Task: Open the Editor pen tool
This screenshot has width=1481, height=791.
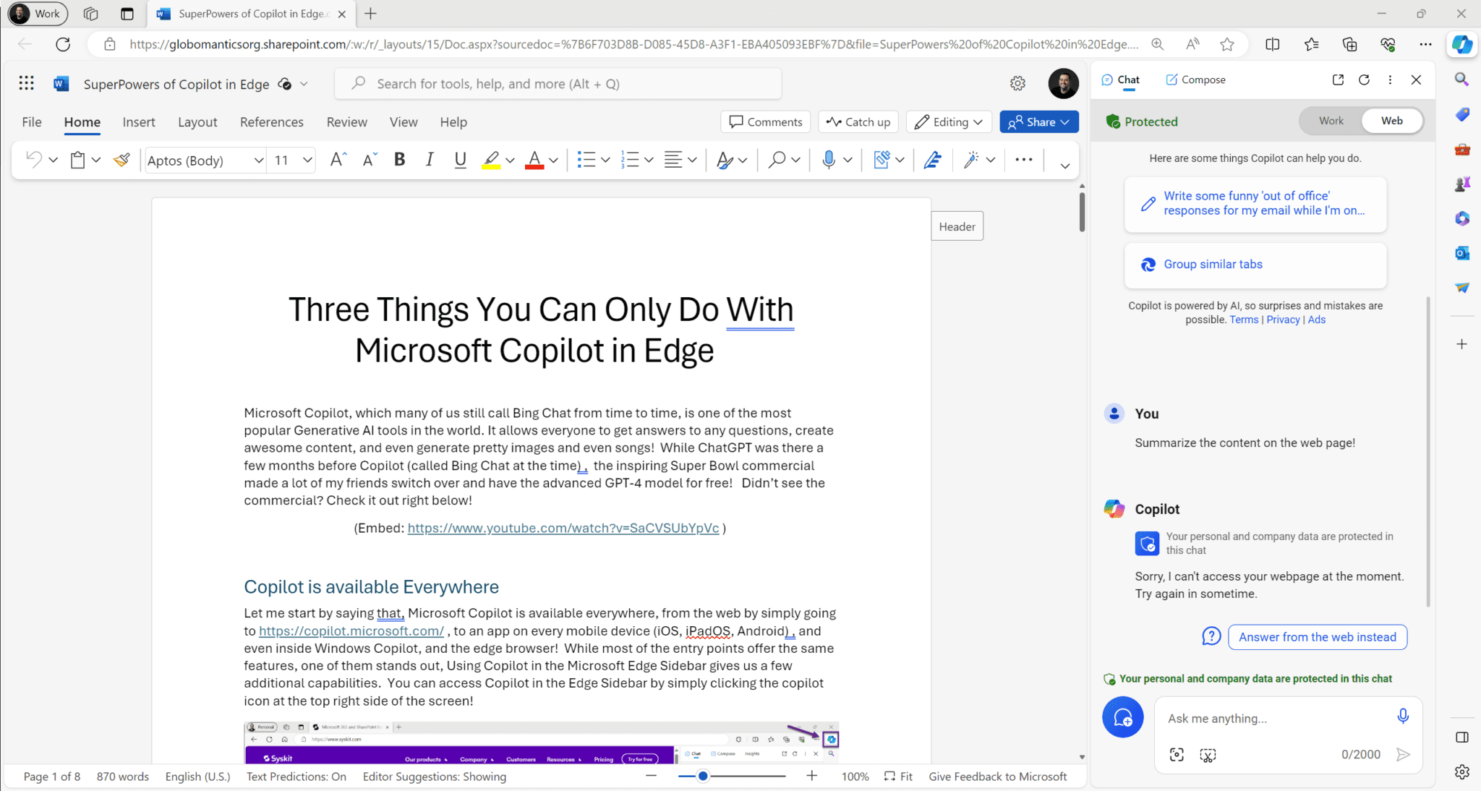Action: 933,159
